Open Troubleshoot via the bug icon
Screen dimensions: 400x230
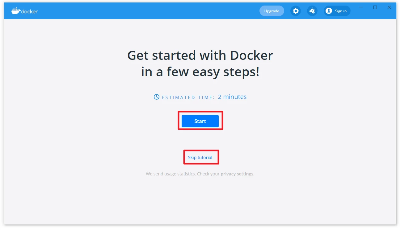pyautogui.click(x=312, y=11)
